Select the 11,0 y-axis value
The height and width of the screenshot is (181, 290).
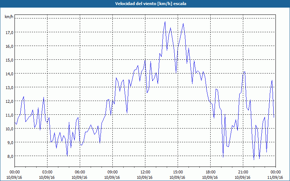click(x=9, y=115)
